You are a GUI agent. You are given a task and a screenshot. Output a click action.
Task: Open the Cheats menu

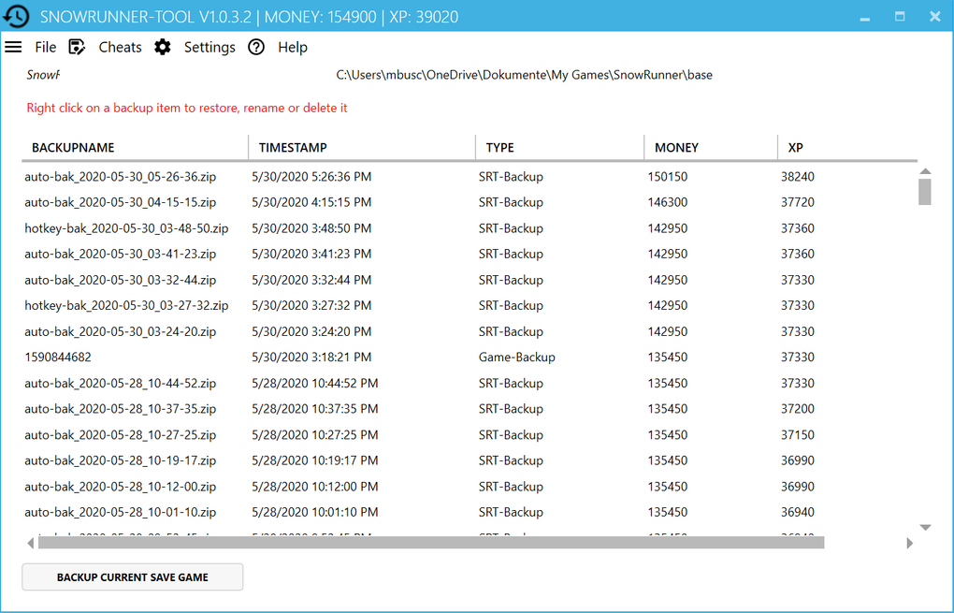tap(120, 47)
